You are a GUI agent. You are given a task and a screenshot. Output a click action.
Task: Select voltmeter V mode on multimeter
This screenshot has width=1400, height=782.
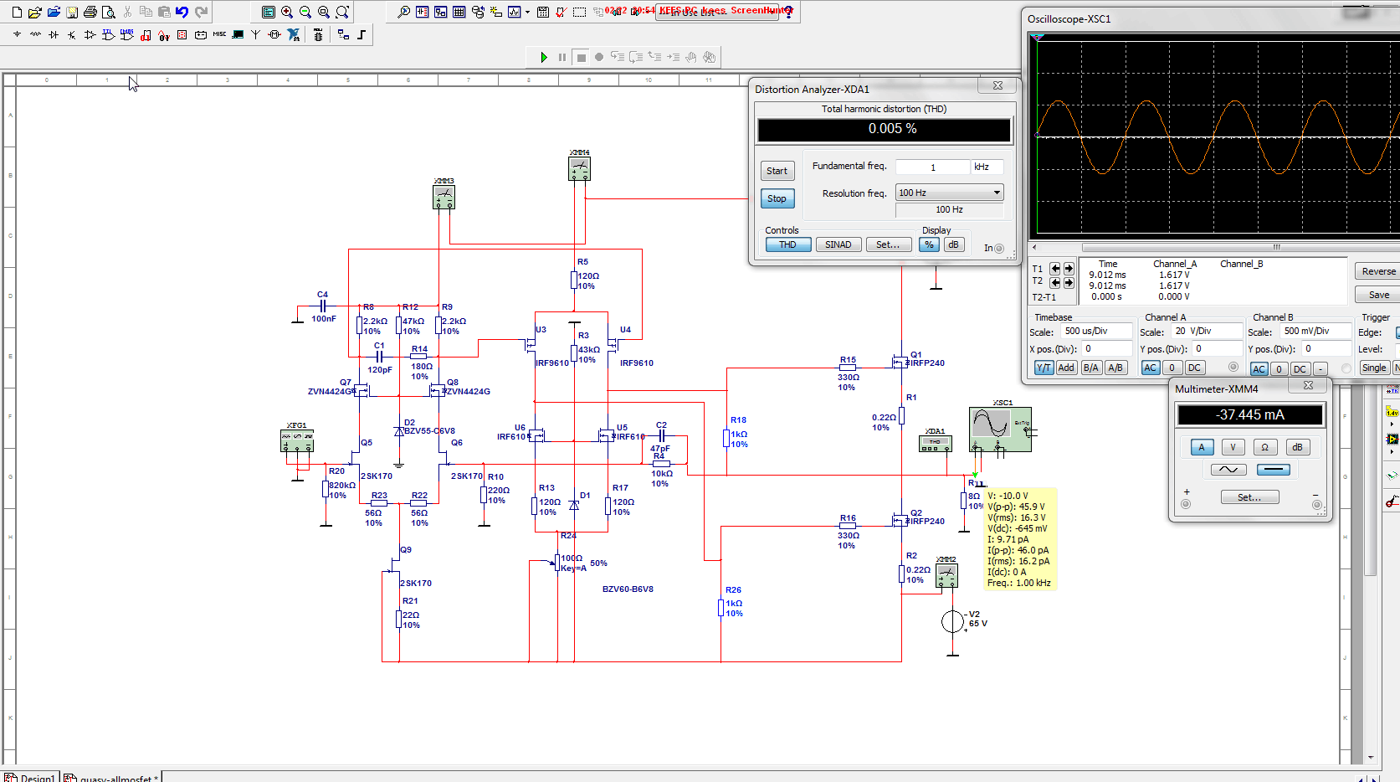click(x=1233, y=447)
